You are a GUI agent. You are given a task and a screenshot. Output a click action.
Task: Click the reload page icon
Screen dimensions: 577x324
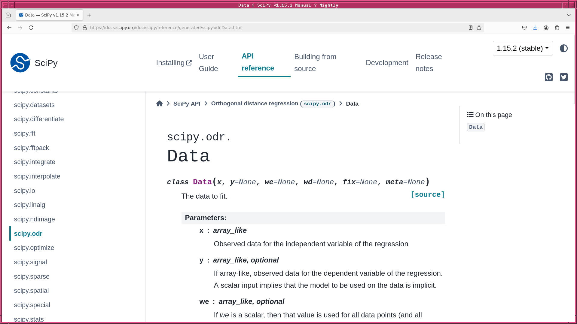31,28
